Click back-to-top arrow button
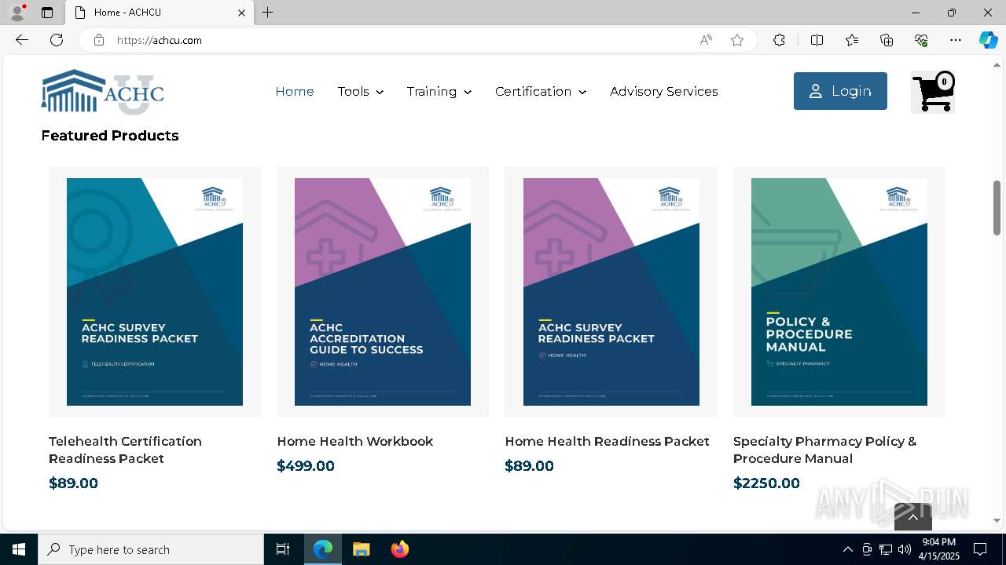This screenshot has width=1006, height=565. (x=913, y=516)
